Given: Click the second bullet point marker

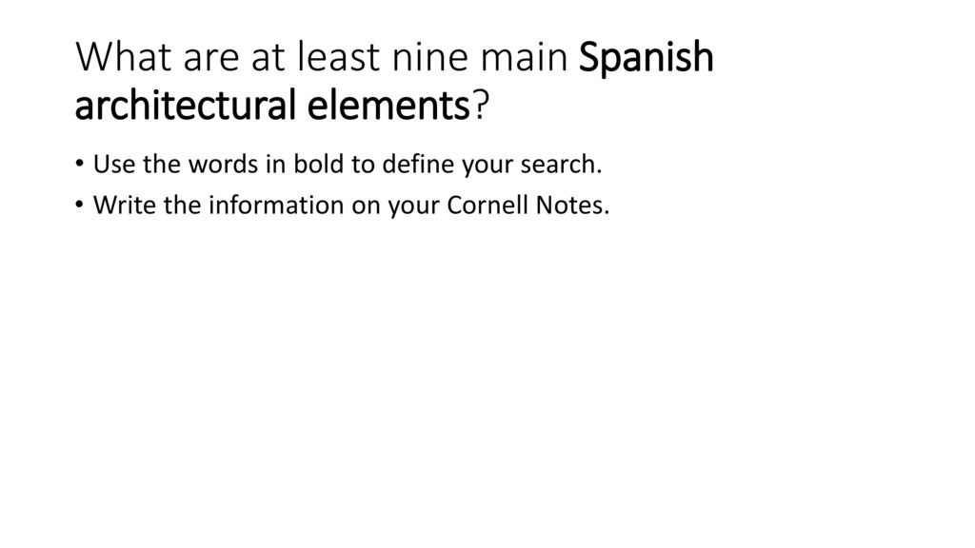Looking at the screenshot, I should point(79,205).
